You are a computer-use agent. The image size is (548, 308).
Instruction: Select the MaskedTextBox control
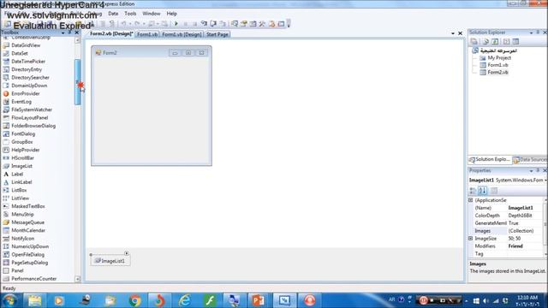pos(28,206)
